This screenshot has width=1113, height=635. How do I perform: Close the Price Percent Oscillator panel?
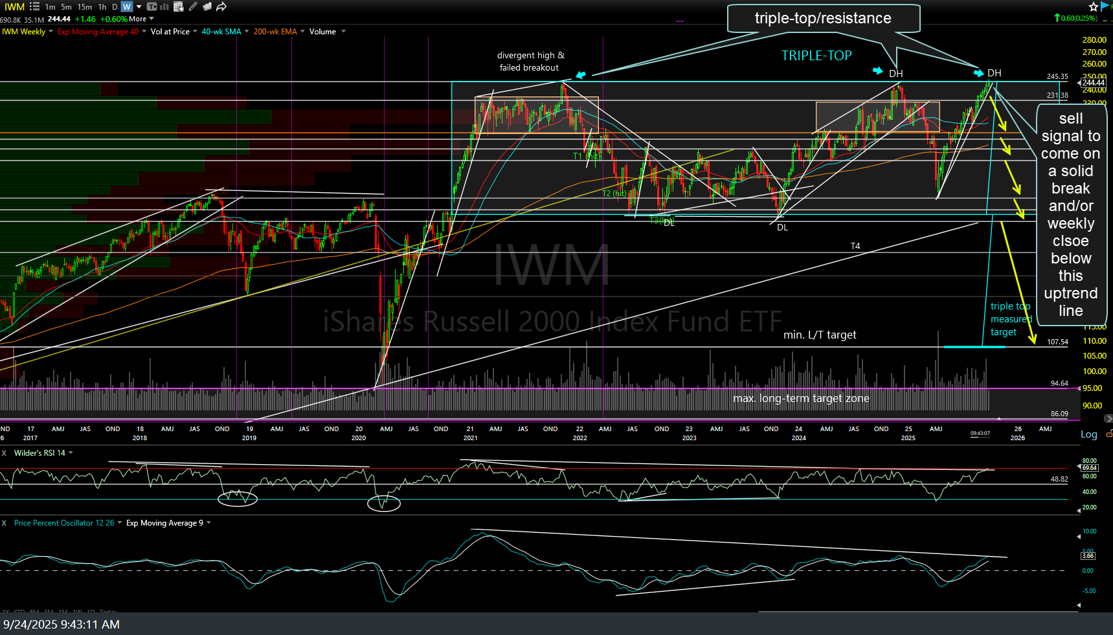click(4, 522)
